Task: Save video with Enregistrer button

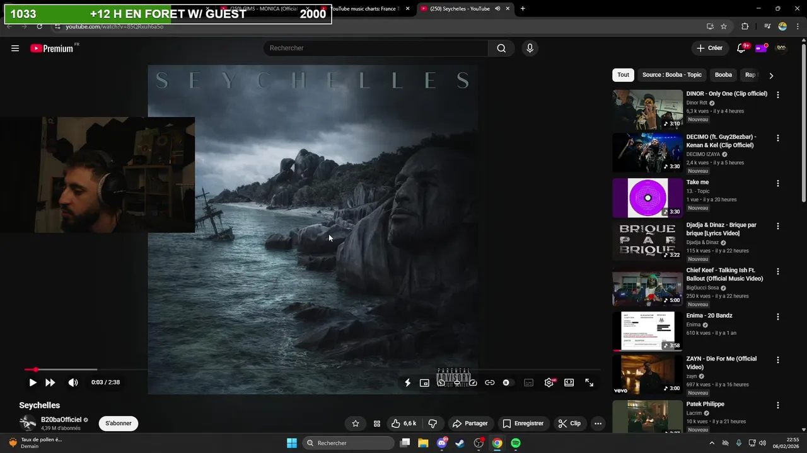Action: [x=523, y=423]
